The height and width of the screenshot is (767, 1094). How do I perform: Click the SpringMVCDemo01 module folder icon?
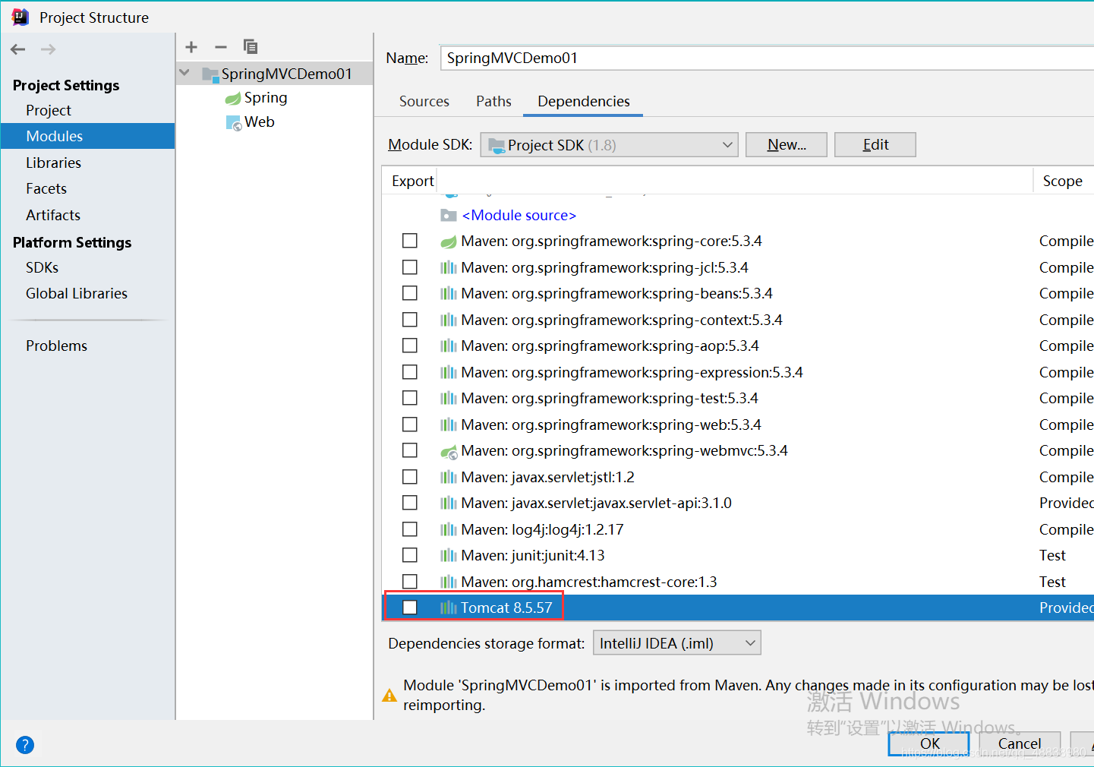click(x=210, y=74)
